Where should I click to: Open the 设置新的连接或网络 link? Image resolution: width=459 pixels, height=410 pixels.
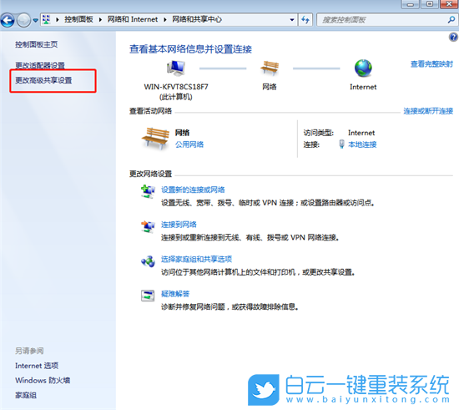click(193, 190)
